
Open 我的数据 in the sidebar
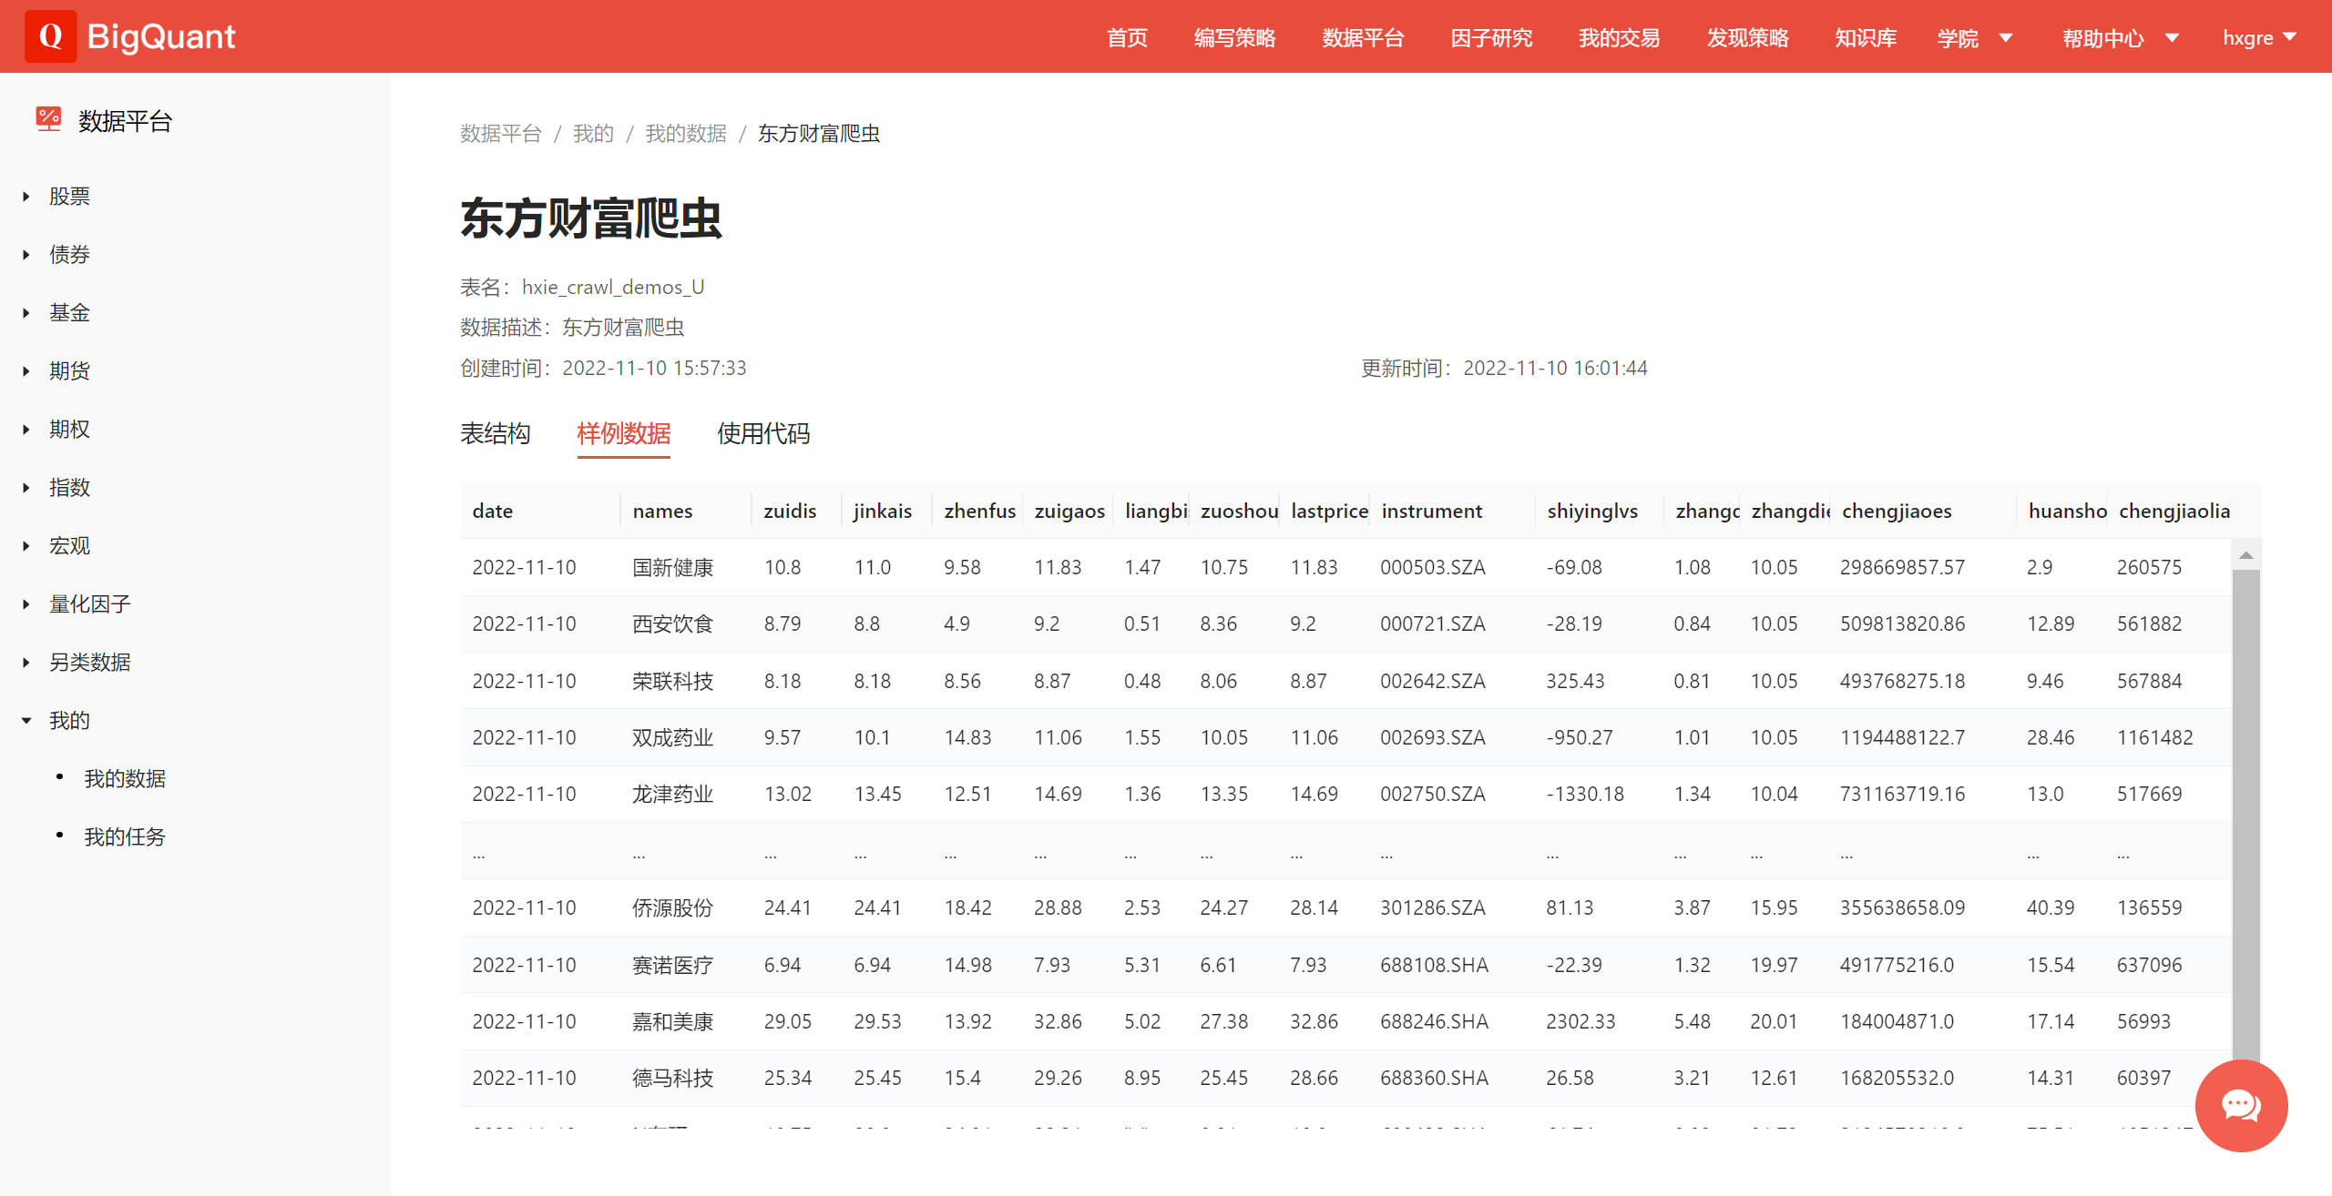(x=125, y=779)
